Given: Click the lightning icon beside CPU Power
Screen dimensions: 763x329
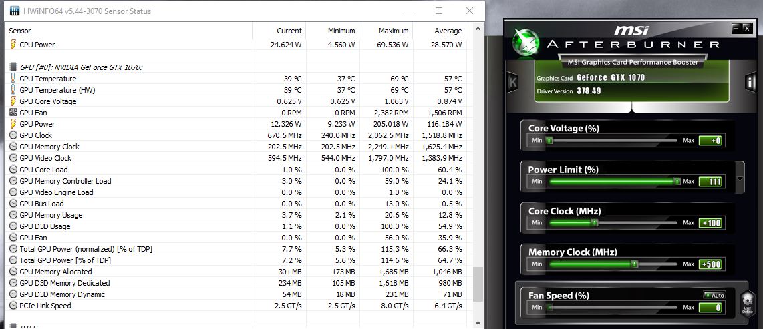Looking at the screenshot, I should click(13, 45).
